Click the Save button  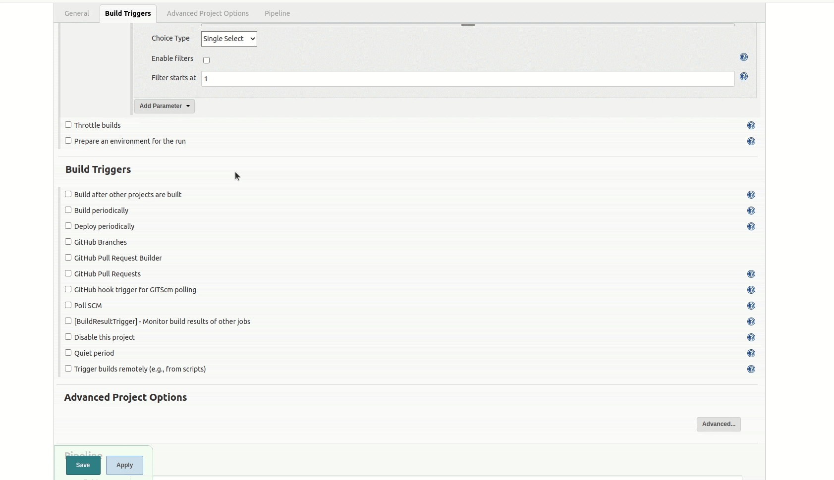[x=83, y=465]
